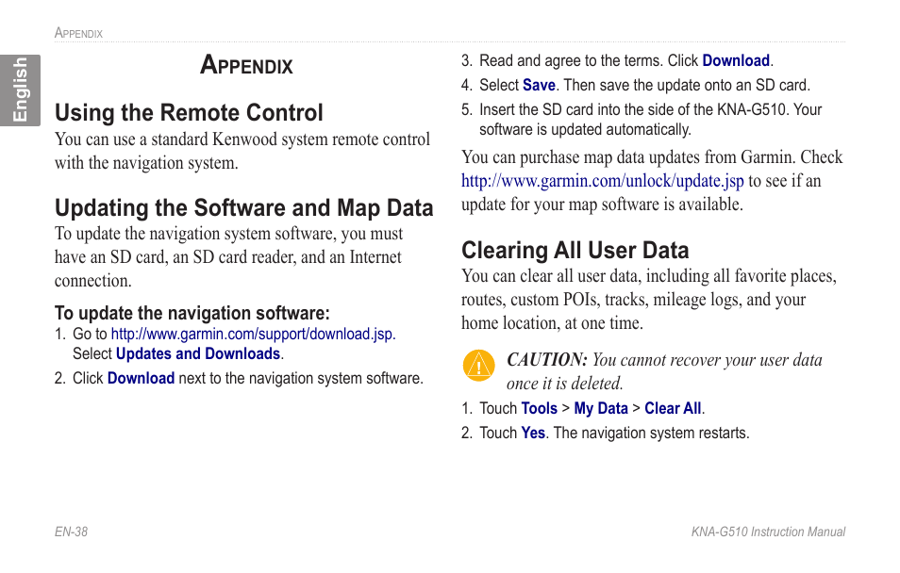Click 'Tools' in the Clear All step
The image size is (900, 573).
tap(539, 408)
